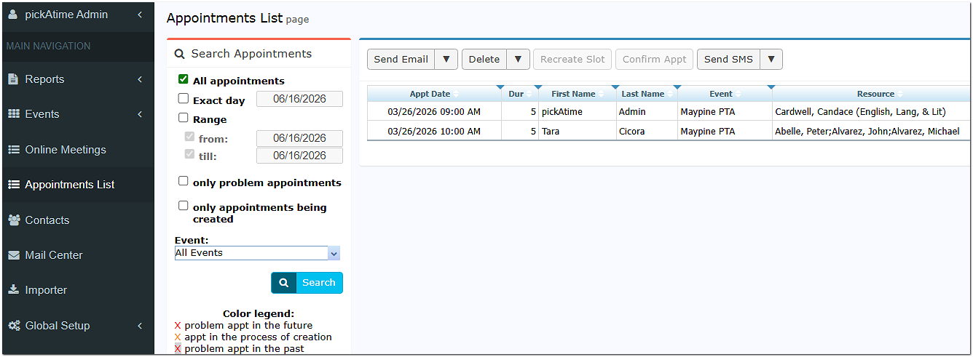
Task: Click last name Cicora cell
Action: point(647,132)
